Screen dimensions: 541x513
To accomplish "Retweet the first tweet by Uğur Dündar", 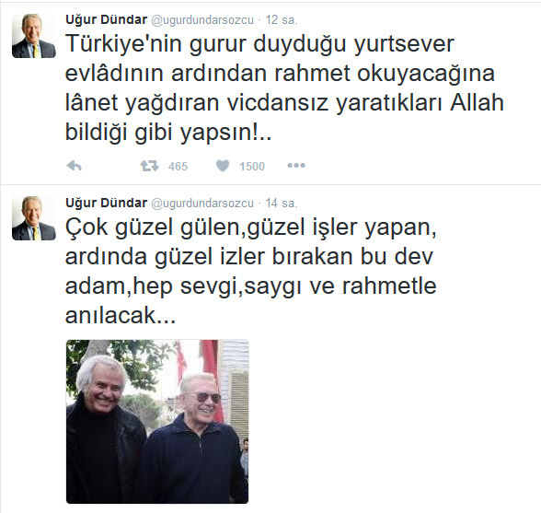I will tap(149, 166).
